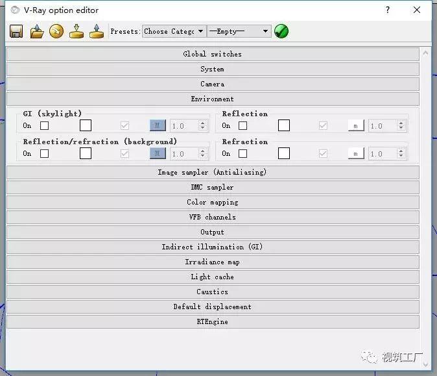Click the Reflection/refraction (background) M map button
Viewport: 437px width, 376px height.
(x=158, y=153)
